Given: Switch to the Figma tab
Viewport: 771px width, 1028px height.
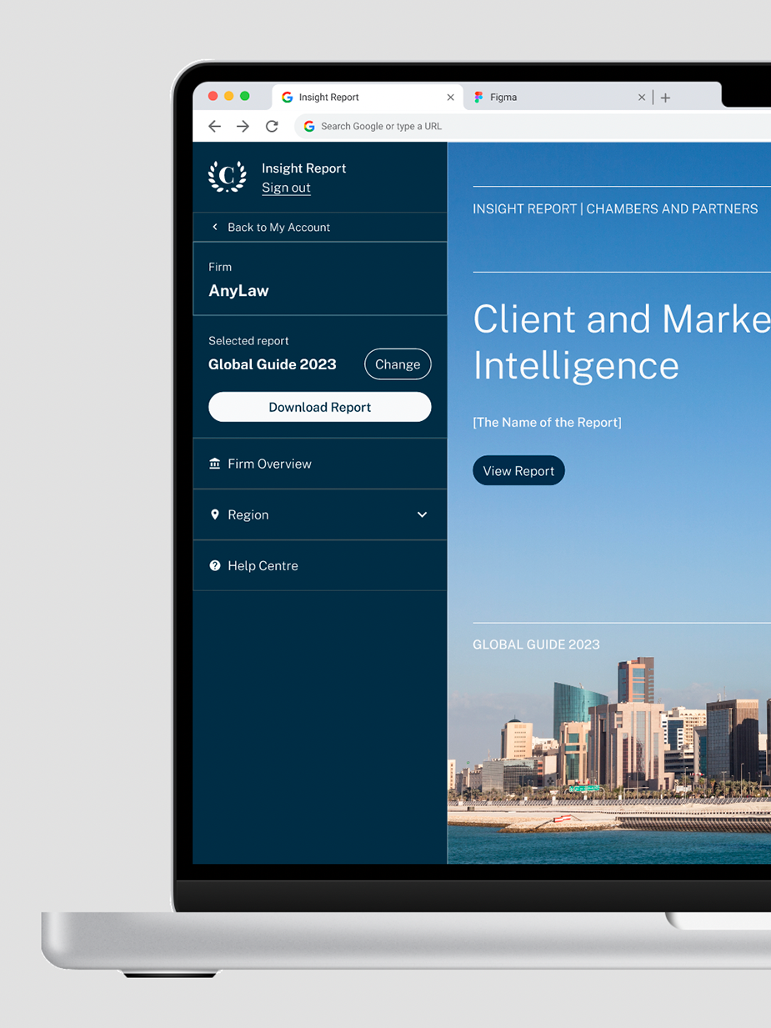Looking at the screenshot, I should tap(558, 97).
